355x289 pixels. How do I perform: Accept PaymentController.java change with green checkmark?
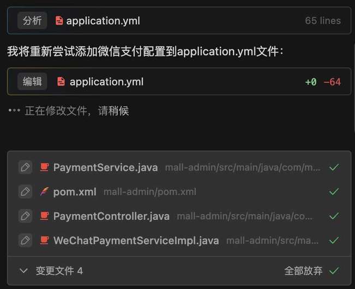334,216
